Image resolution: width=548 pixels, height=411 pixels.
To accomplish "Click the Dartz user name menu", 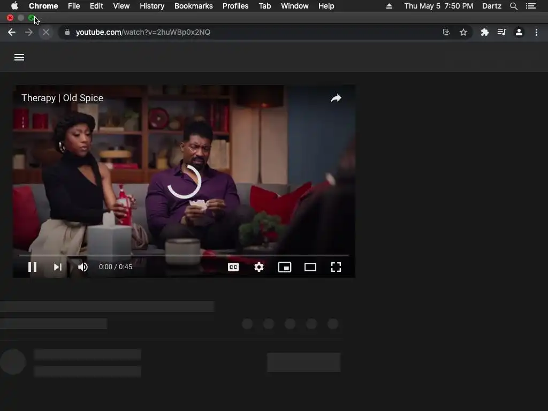I will click(x=492, y=6).
